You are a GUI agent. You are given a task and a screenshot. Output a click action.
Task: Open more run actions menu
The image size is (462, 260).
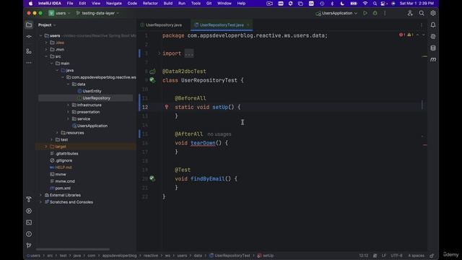tap(385, 13)
